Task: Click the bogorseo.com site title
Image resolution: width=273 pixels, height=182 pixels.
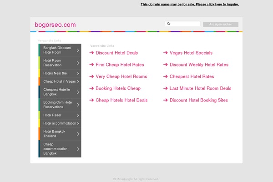Action: point(55,25)
